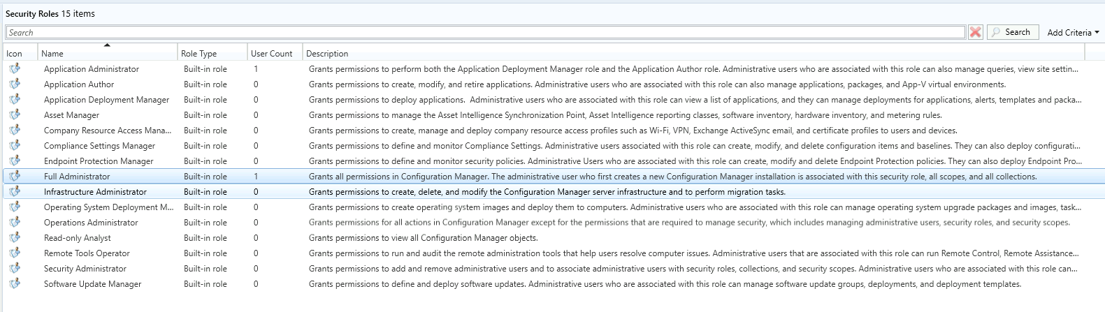Click the Company Resource Access description text

tap(633, 131)
